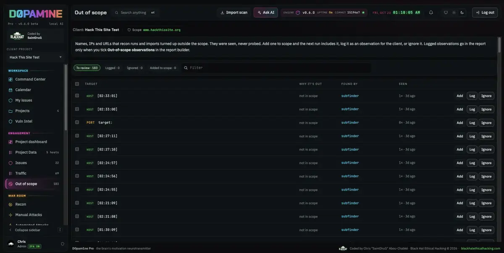The height and width of the screenshot is (253, 504).
Task: Select the Added to scope · 0 tab
Action: 163,68
